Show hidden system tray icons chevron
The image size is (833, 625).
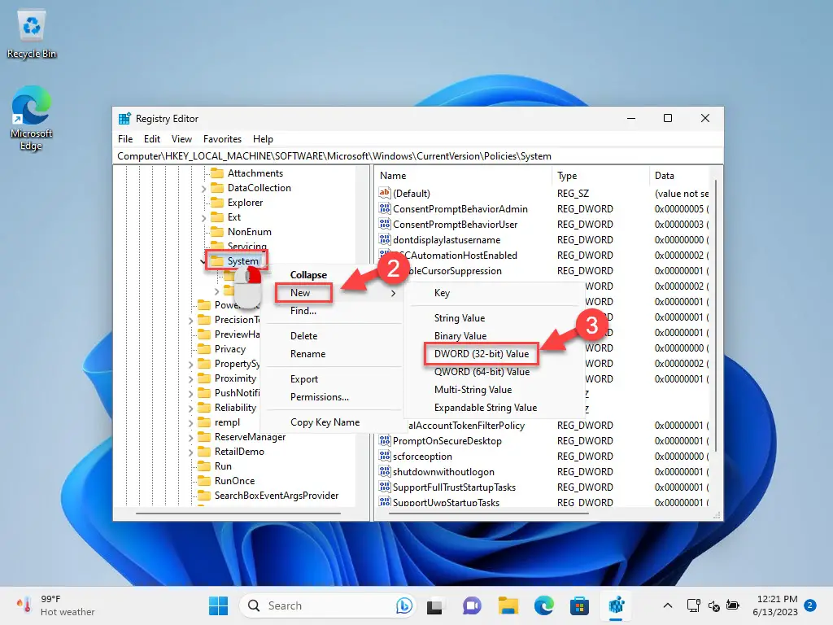pos(668,605)
